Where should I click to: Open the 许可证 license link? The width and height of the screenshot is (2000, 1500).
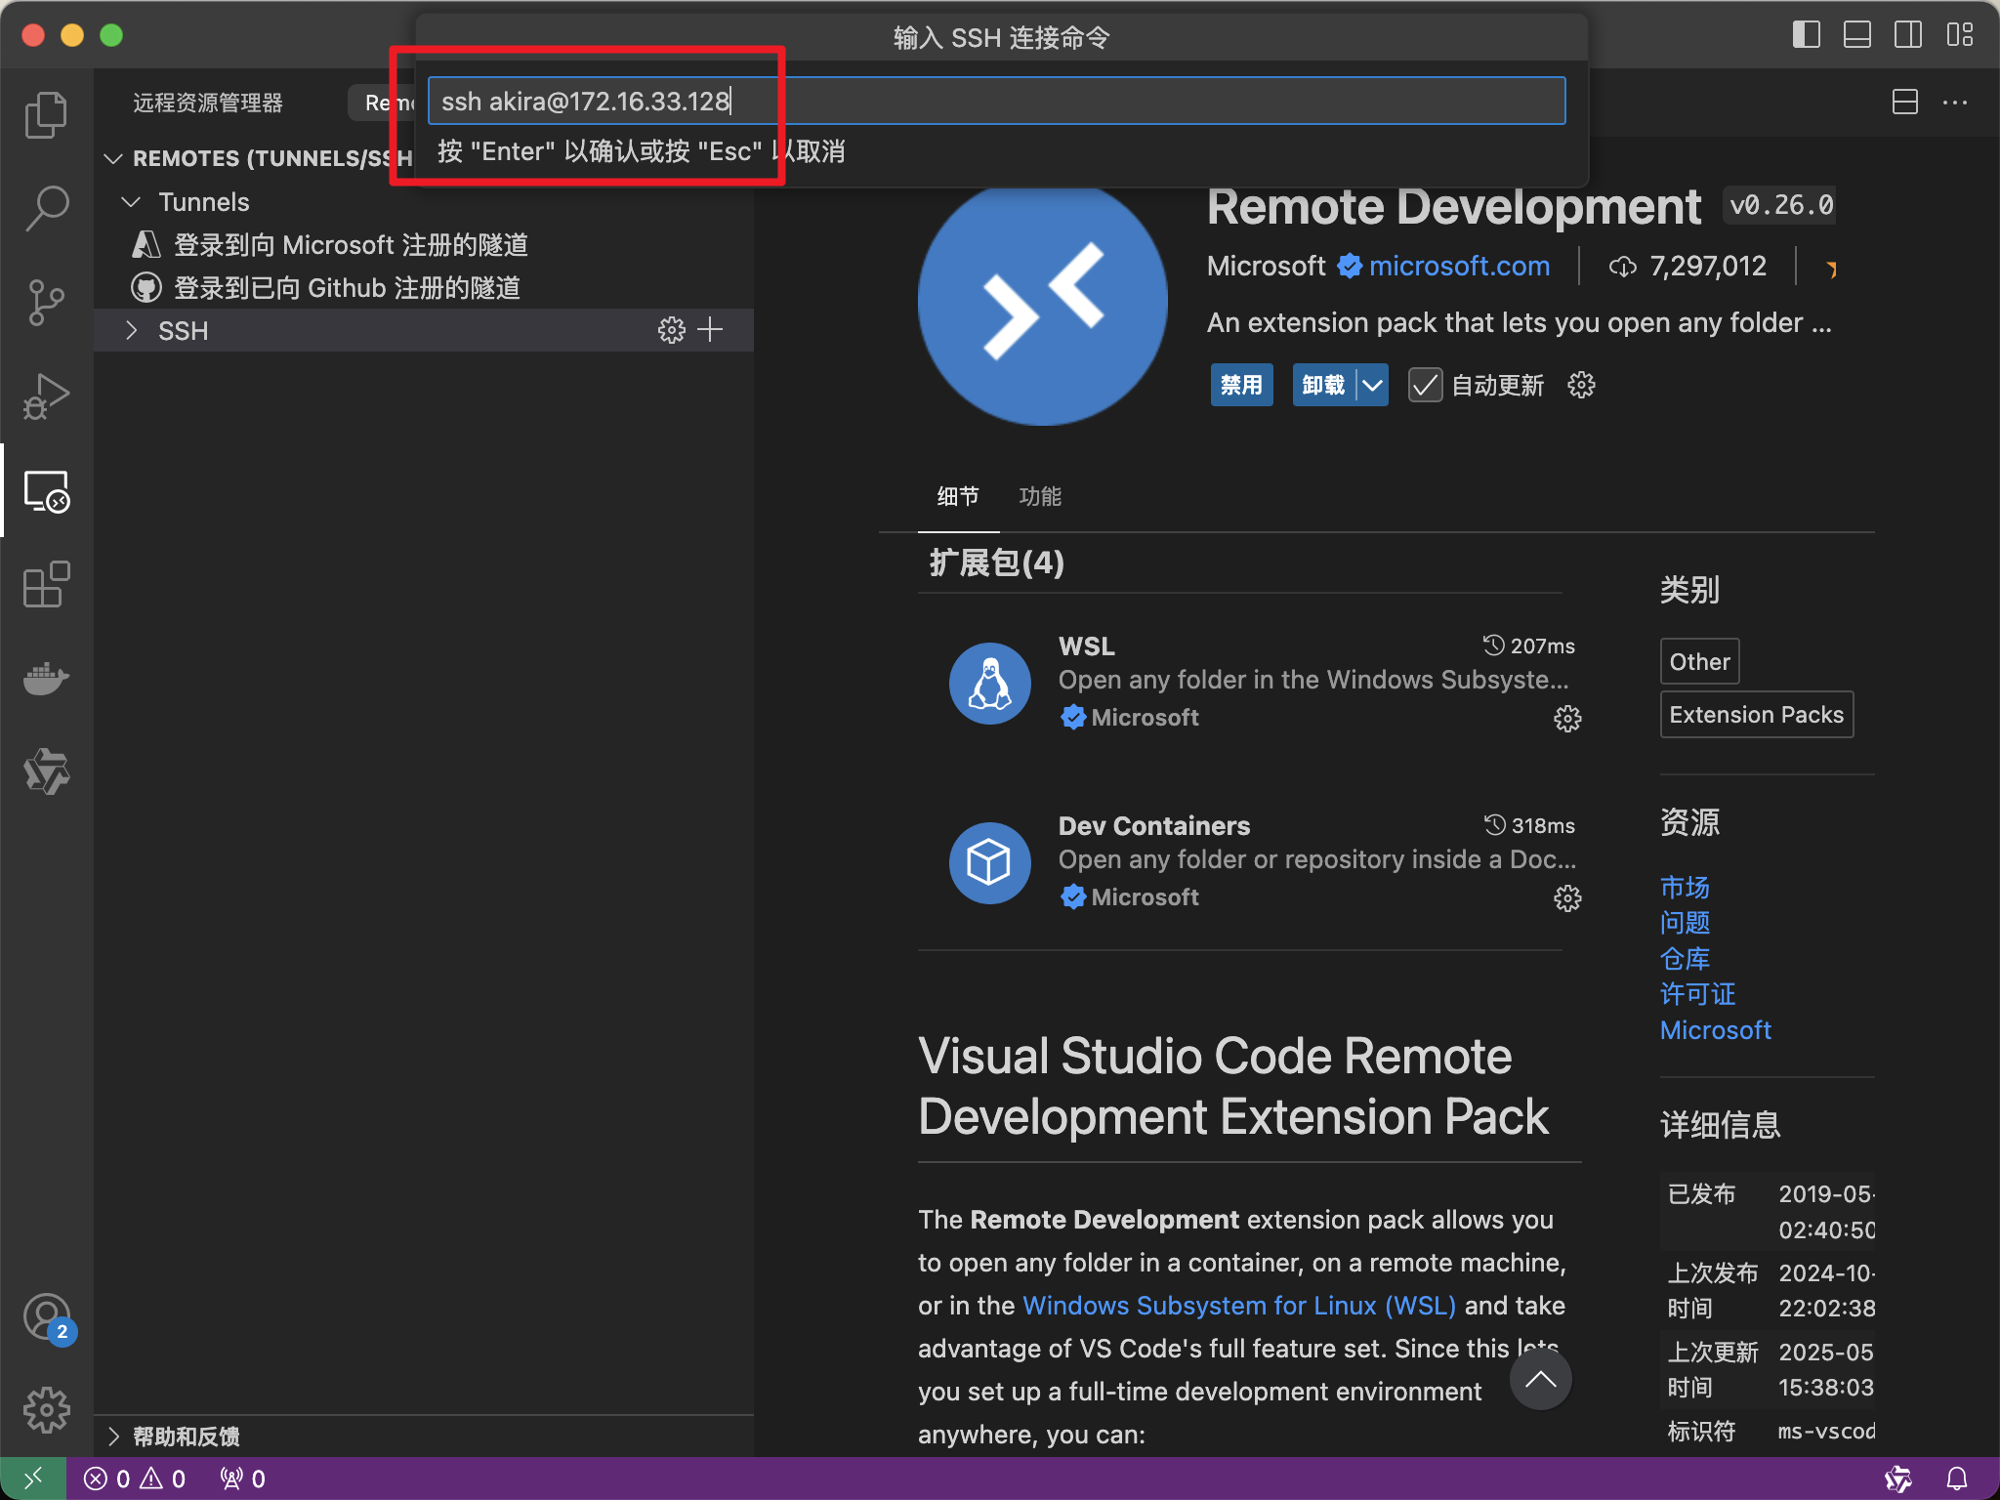(1697, 994)
